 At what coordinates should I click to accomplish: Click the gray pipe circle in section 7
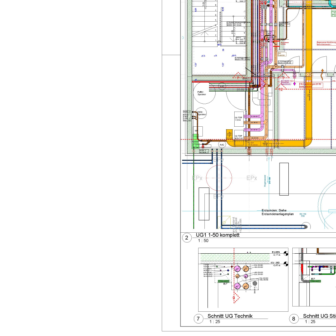point(255,283)
